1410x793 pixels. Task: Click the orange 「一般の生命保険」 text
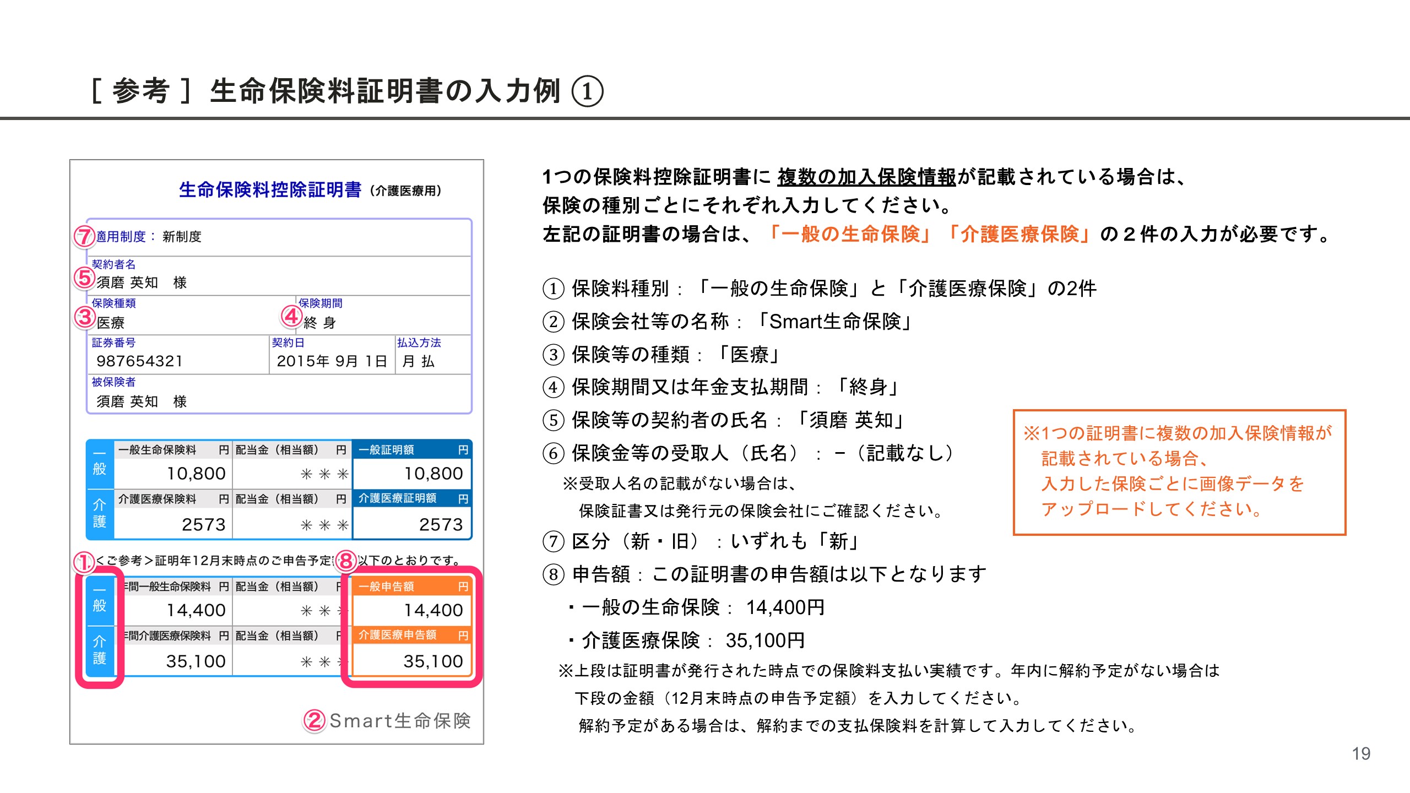[x=850, y=234]
